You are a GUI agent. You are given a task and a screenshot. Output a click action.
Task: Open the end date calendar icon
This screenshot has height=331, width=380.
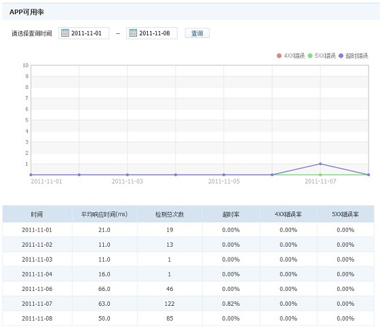[x=133, y=33]
